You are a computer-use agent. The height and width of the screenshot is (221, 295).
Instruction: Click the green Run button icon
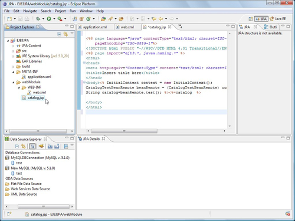[49, 19]
